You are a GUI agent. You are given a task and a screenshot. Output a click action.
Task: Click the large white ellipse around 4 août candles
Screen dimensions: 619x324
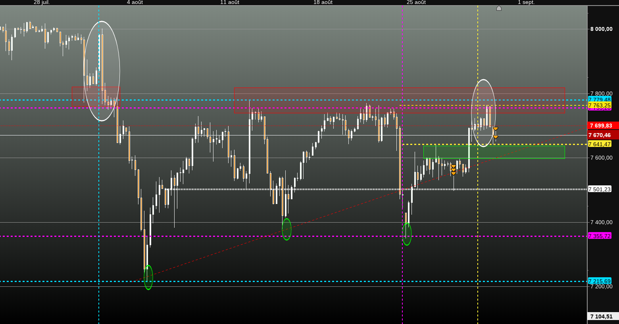point(102,71)
